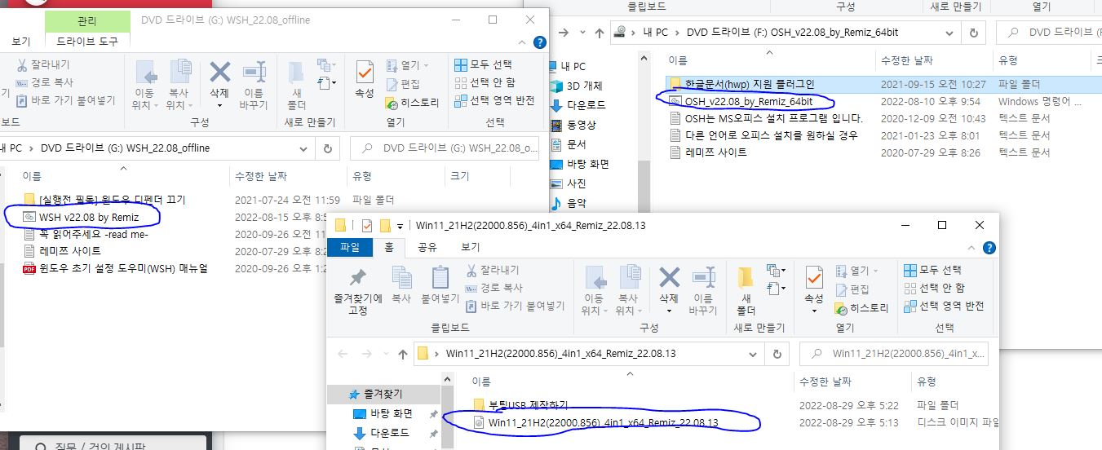Click 이름 바꾸기 in WSH_22.08_offline window

click(x=254, y=84)
